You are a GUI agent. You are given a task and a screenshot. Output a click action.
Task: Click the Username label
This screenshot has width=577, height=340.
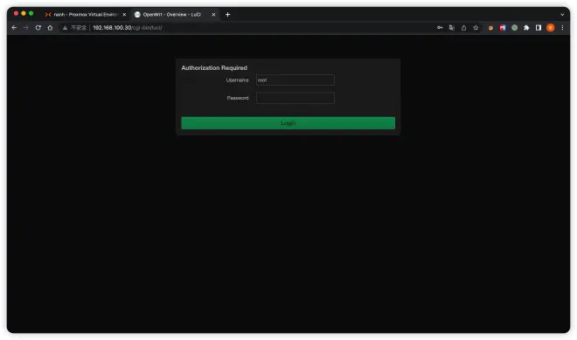pyautogui.click(x=237, y=80)
